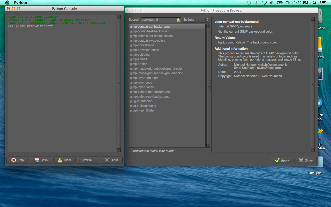The height and width of the screenshot is (207, 331).
Task: Open Spotlight search magnifier icon
Action: [x=314, y=3]
